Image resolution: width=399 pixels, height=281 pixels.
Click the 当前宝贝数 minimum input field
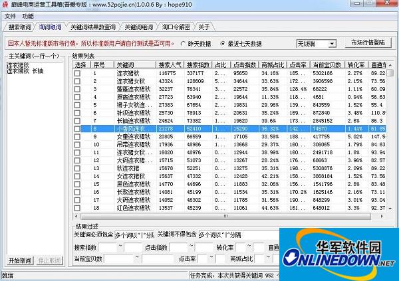(118, 259)
